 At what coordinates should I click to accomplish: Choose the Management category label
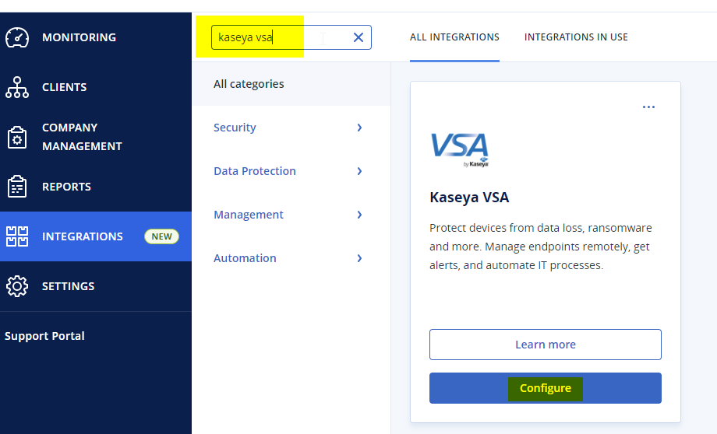[x=249, y=215]
